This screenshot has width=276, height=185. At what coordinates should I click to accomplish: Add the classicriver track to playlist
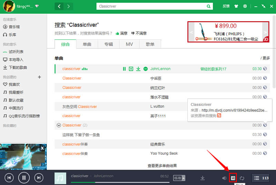point(131,69)
